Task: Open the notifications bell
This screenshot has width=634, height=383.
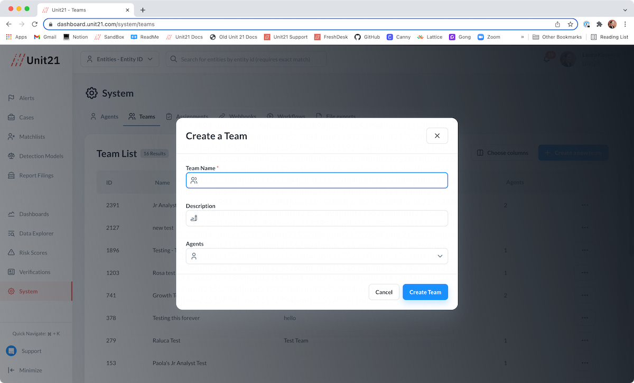Action: [547, 59]
